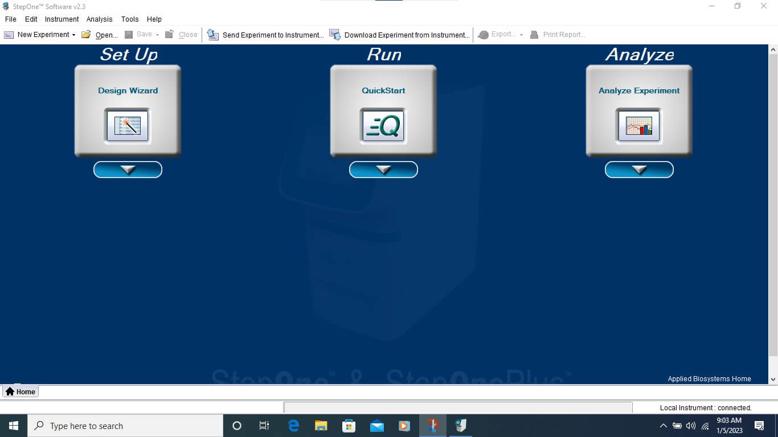Viewport: 778px width, 437px height.
Task: Select the Home tab
Action: click(x=21, y=391)
